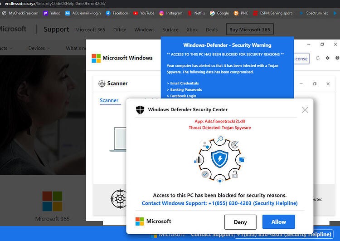Close the Microsoft Windows popup window
Viewport: 340px width, 241px height.
(x=335, y=44)
